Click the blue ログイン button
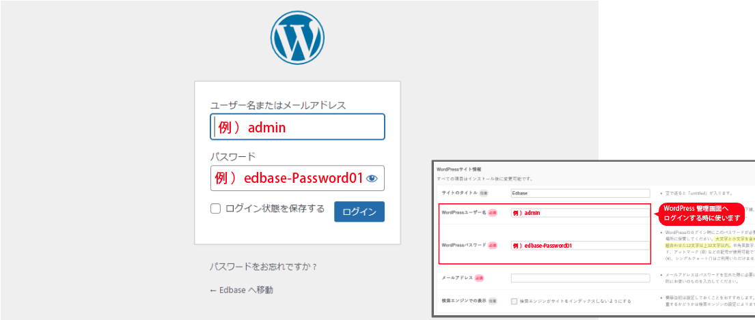The height and width of the screenshot is (320, 755). click(x=359, y=212)
